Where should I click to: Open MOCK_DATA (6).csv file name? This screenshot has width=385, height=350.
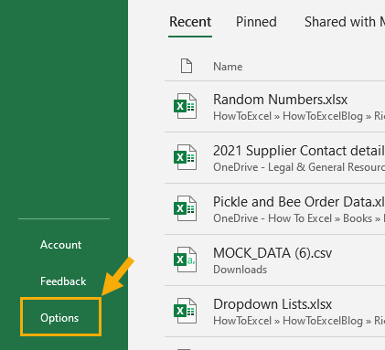point(273,253)
